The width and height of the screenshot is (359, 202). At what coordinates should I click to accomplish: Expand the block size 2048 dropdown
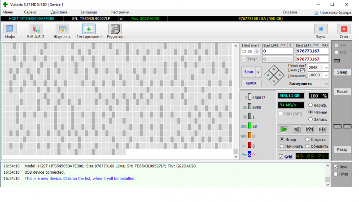[x=326, y=67]
